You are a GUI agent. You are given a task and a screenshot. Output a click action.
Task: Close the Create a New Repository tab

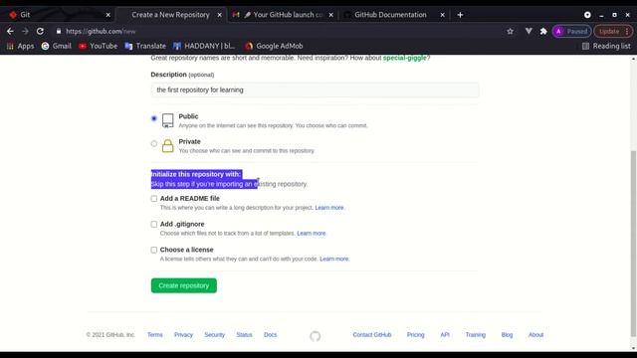[x=219, y=15]
